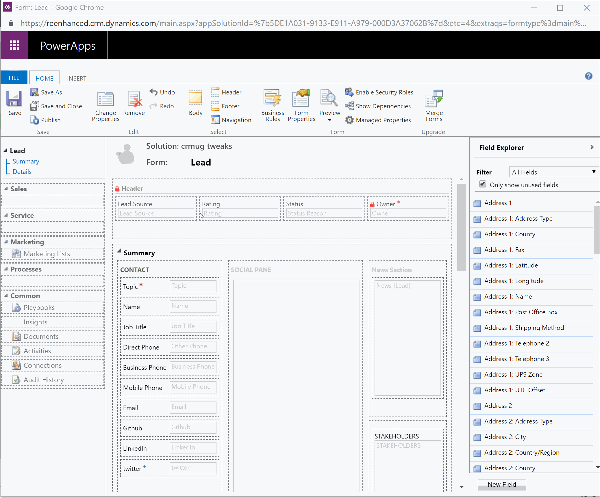
Task: Open the PowerApps app launcher grid
Action: (14, 45)
